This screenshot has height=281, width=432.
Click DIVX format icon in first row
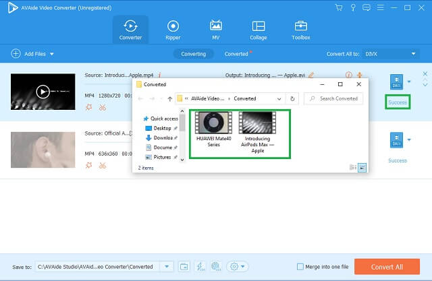(x=396, y=82)
